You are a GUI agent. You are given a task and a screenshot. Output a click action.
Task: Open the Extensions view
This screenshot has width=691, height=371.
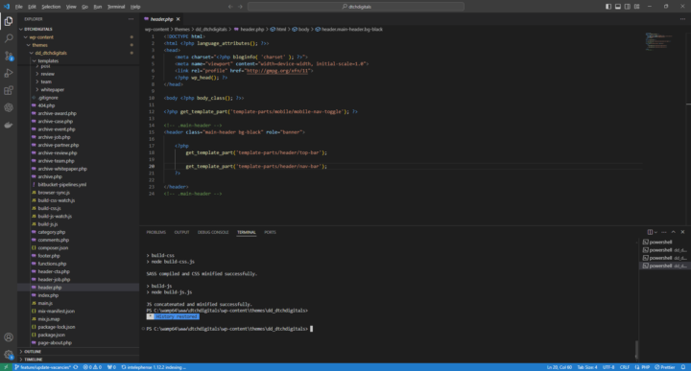tap(9, 90)
